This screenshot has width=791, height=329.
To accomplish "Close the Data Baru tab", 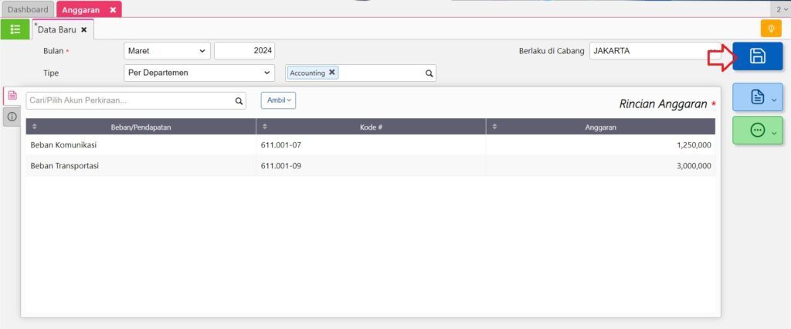I will point(84,29).
